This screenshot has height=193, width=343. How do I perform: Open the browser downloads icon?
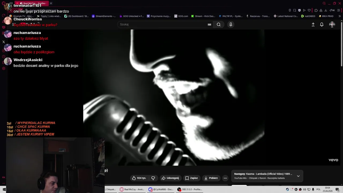(x=326, y=10)
